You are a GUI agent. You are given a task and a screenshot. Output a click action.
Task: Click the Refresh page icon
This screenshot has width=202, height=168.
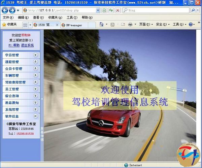[111, 10]
